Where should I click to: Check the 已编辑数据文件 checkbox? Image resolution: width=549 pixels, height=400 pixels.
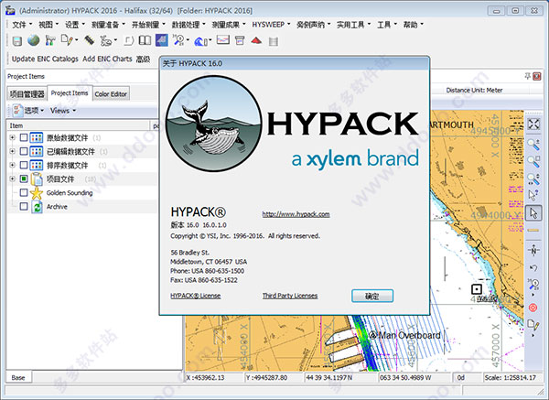coord(24,151)
